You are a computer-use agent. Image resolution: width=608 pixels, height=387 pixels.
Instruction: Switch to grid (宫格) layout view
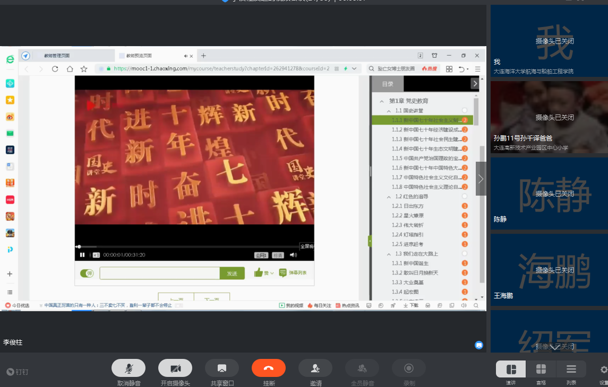[x=541, y=369]
